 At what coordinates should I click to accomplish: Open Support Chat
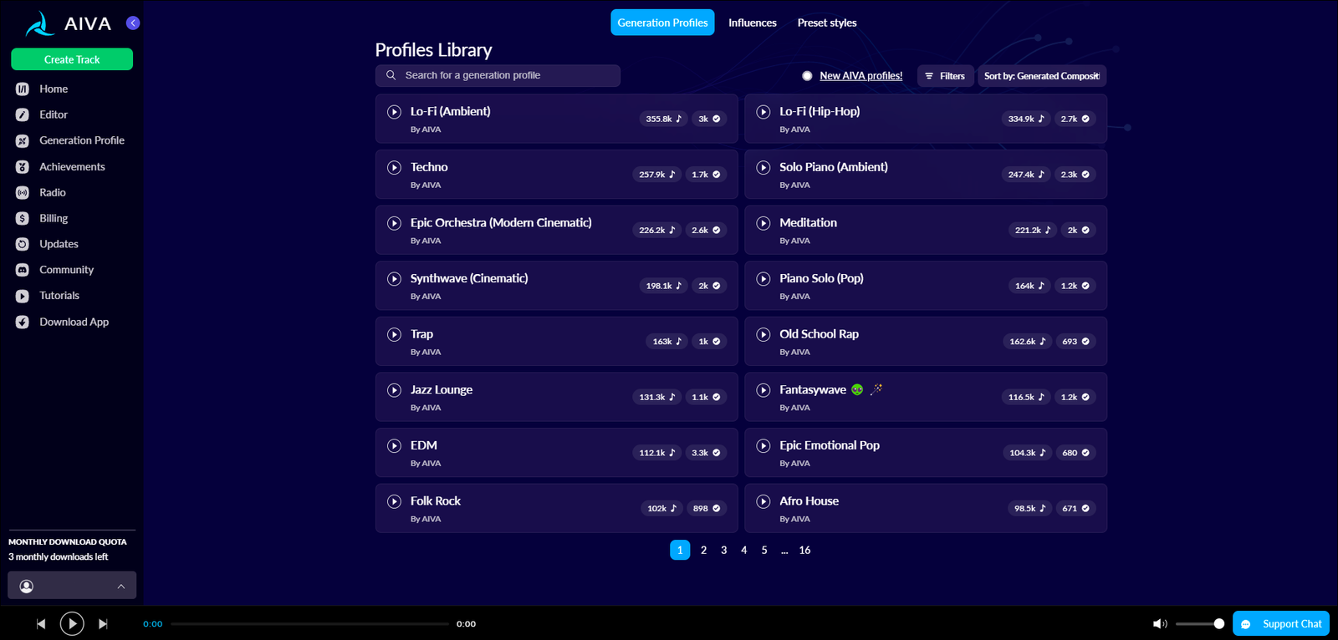click(1281, 624)
